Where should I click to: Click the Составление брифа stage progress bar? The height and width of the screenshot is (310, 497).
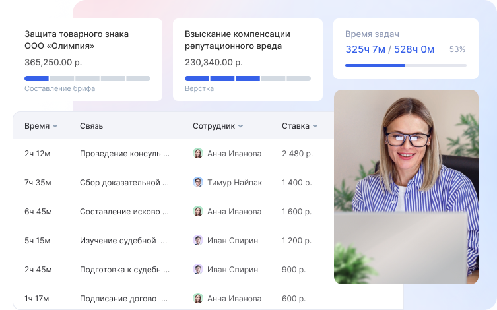coord(87,78)
